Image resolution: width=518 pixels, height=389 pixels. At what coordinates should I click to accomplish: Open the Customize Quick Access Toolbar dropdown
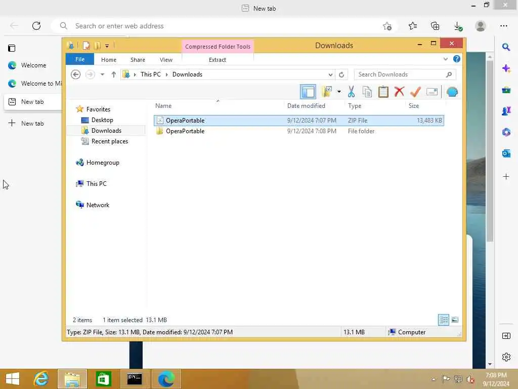coord(107,46)
